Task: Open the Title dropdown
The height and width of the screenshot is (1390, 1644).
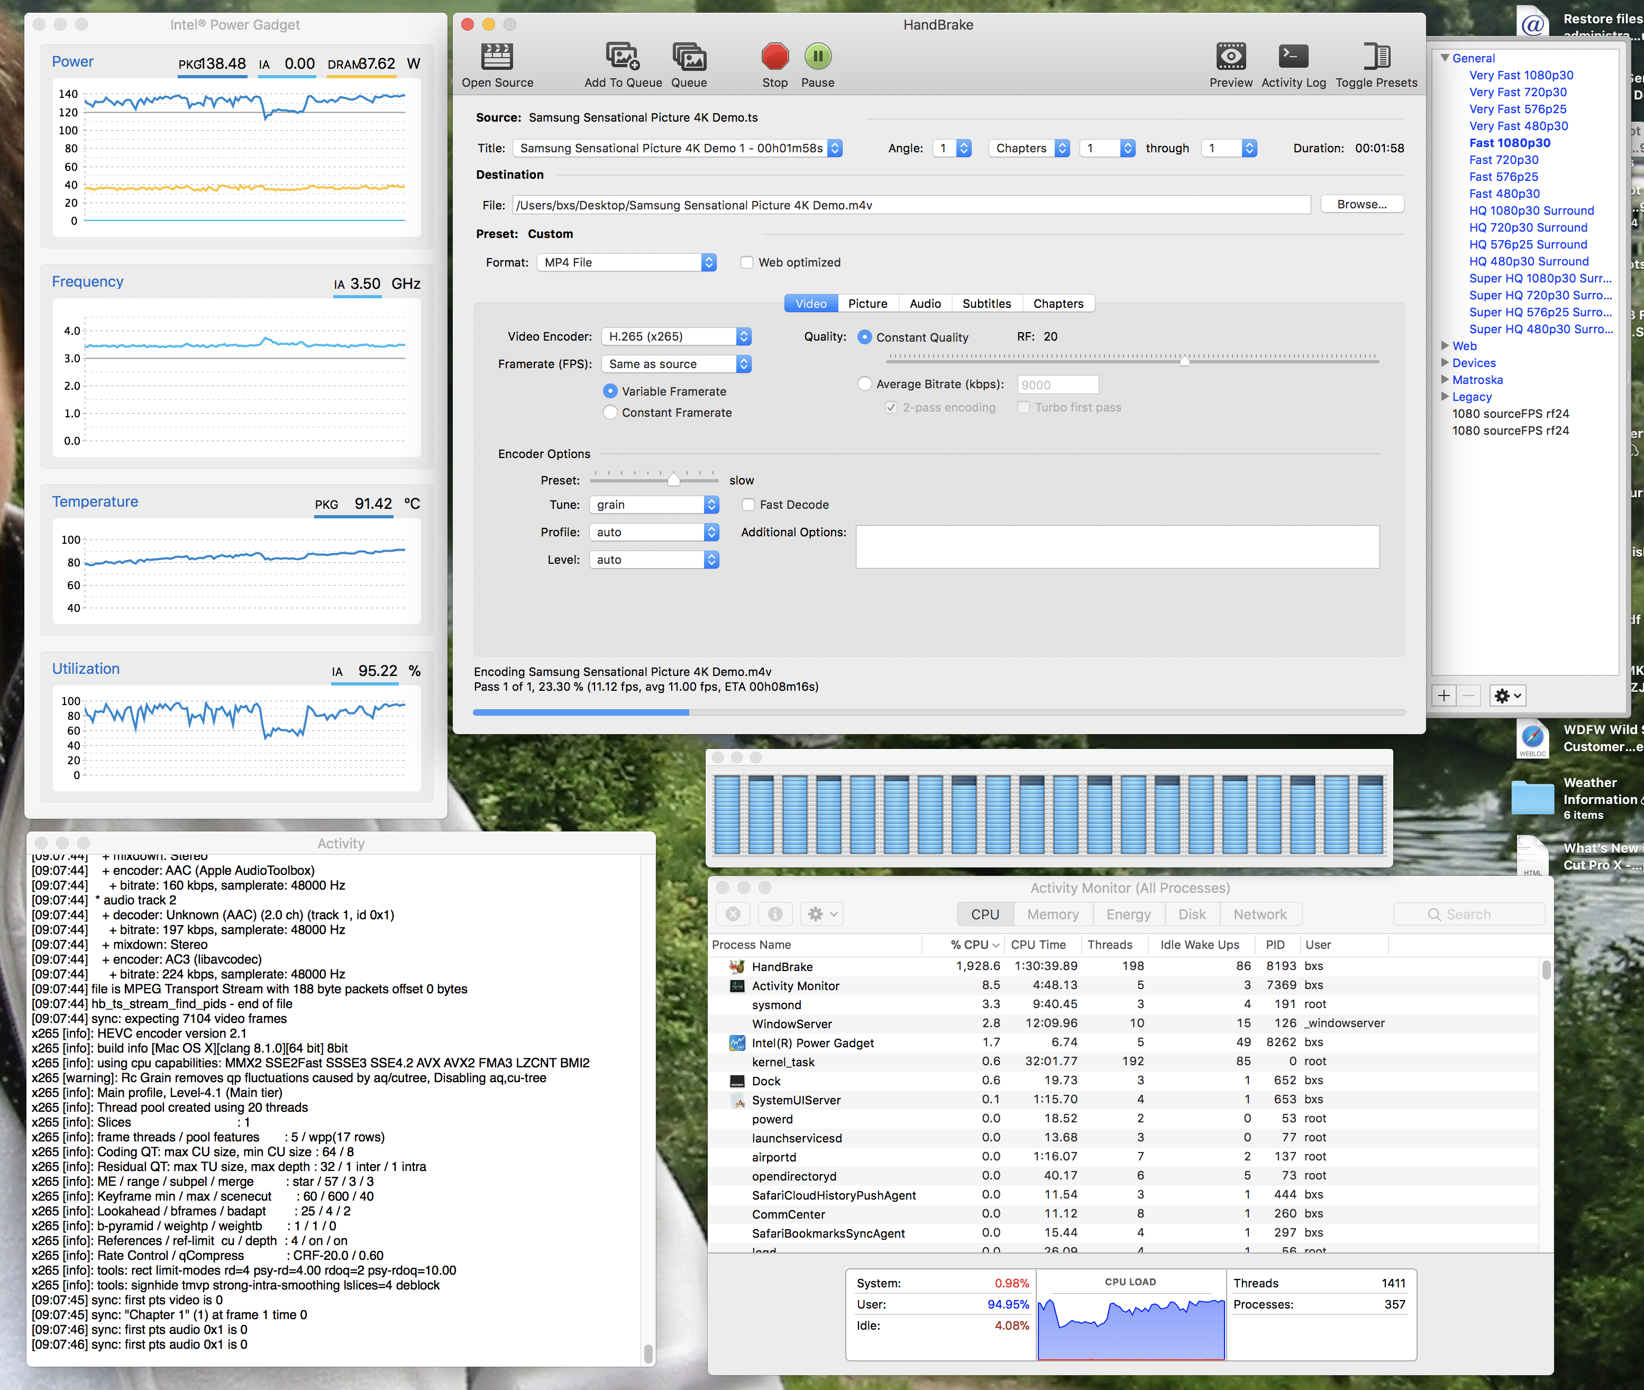Action: 677,148
